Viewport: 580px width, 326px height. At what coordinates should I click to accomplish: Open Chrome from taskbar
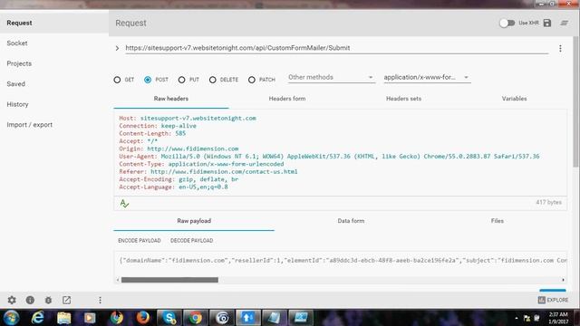(196, 318)
